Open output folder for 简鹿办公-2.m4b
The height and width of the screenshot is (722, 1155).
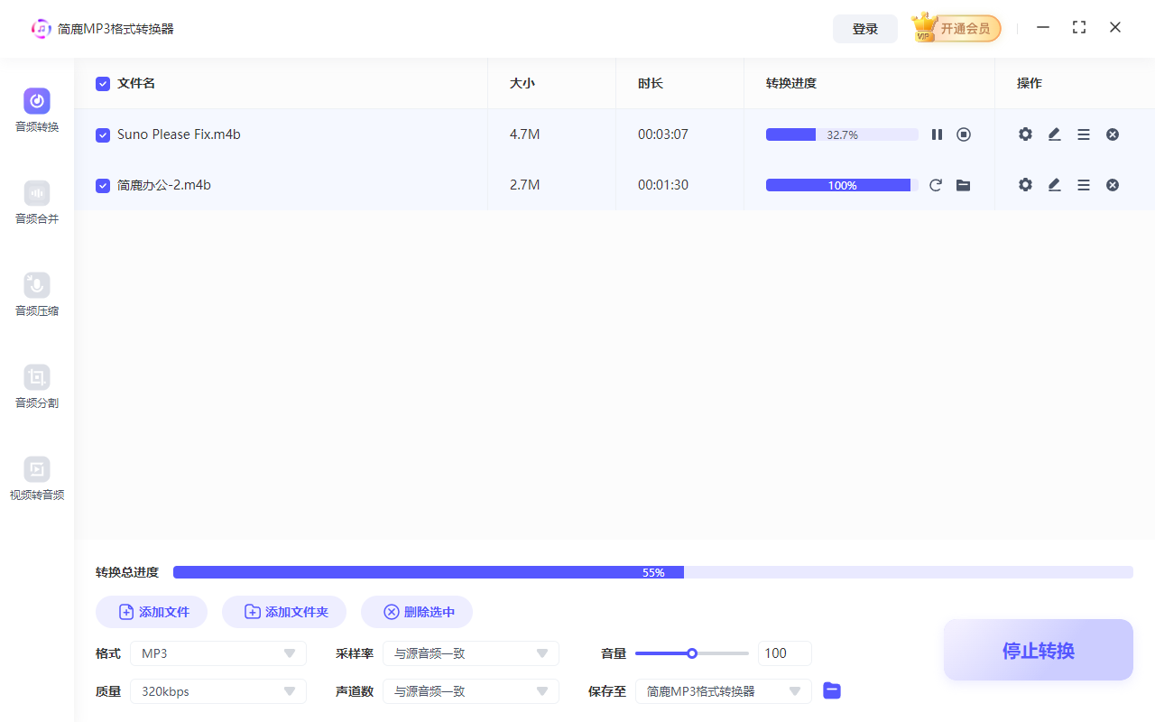pyautogui.click(x=963, y=184)
